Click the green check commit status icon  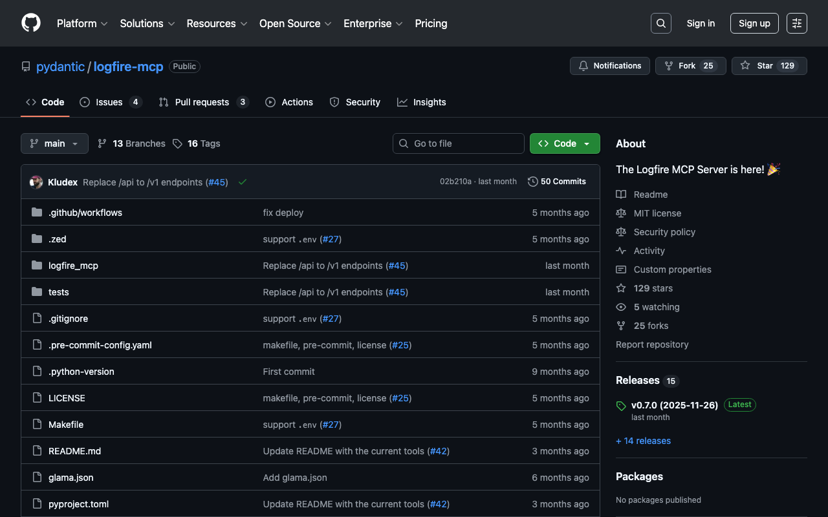coord(243,182)
